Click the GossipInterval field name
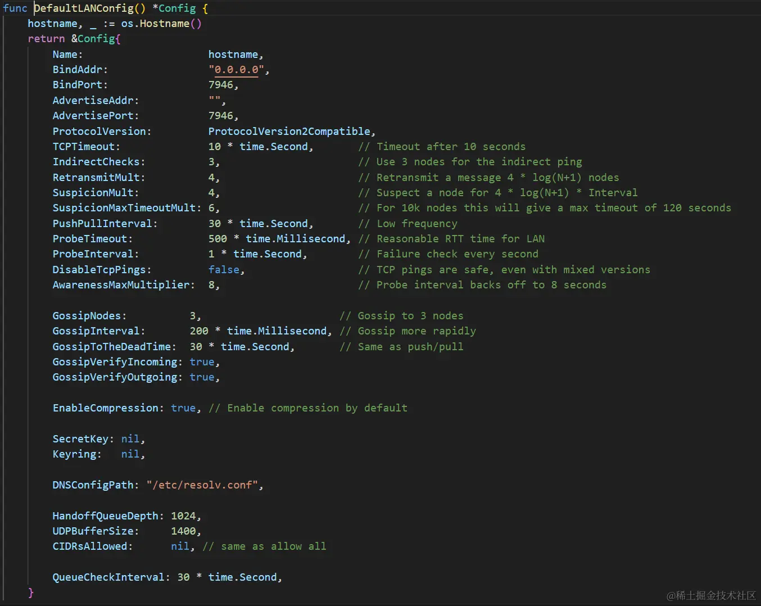This screenshot has width=761, height=606. pos(96,331)
